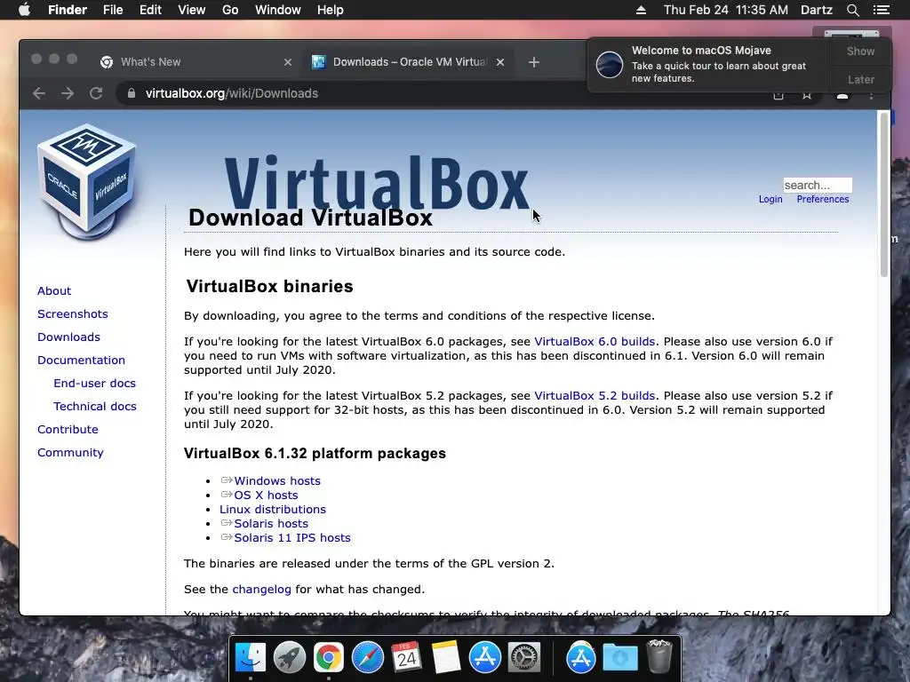The height and width of the screenshot is (682, 910).
Task: Click Show on the Mojave notification
Action: click(860, 51)
